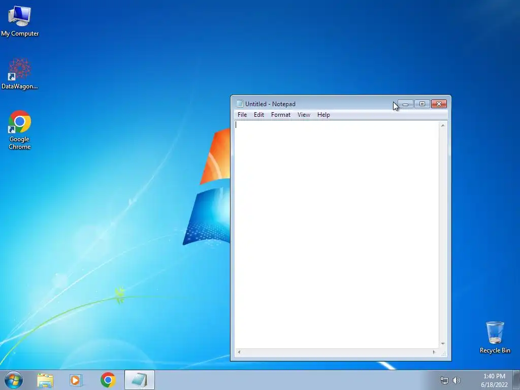Click the vertical scrollbar up arrow
Screen dimensions: 520x390
(x=443, y=125)
